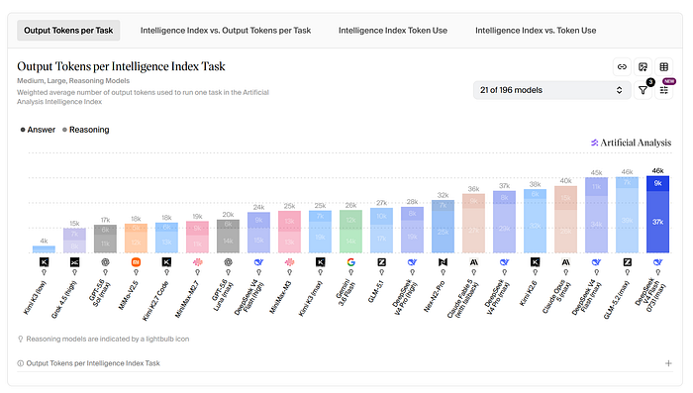The image size is (693, 393).
Task: Toggle the Reasoning legend series
Action: 86,130
